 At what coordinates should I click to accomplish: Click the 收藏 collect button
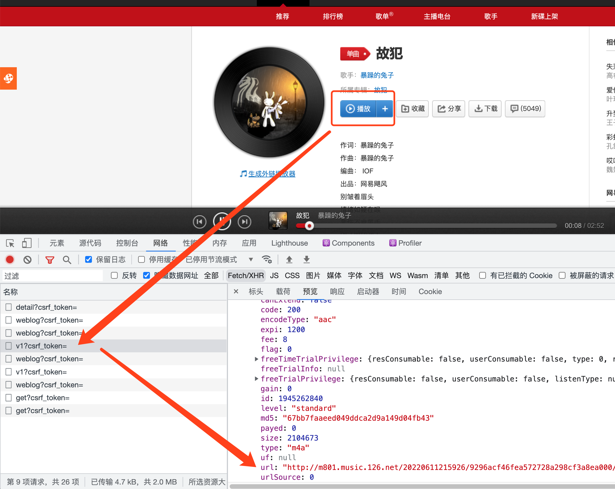(x=413, y=109)
